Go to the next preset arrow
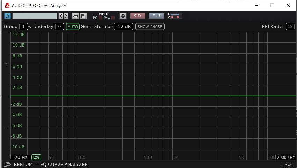The width and height of the screenshot is (297, 168). [66, 16]
